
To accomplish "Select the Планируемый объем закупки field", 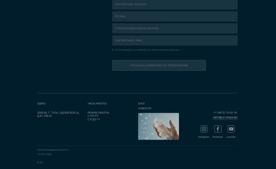I will tap(175, 29).
